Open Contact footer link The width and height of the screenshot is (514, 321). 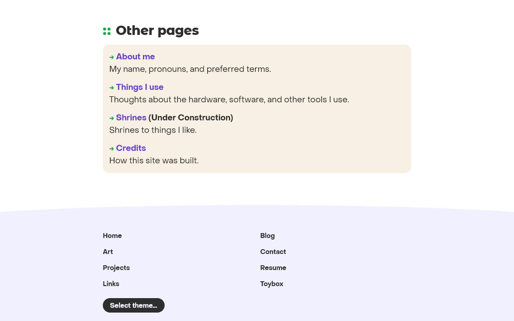pyautogui.click(x=273, y=252)
